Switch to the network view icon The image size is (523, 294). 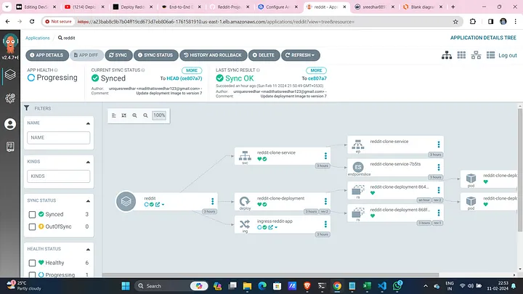tap(476, 55)
